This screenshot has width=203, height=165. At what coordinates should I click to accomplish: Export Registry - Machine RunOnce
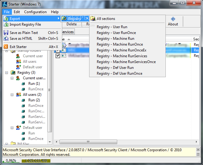pos(127,44)
